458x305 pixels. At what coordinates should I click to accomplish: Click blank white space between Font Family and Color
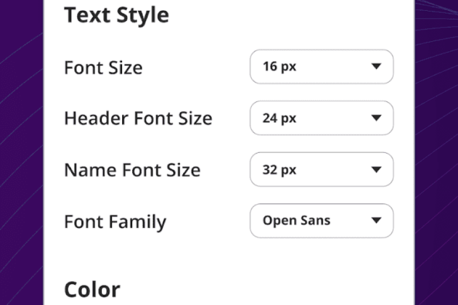(229, 258)
